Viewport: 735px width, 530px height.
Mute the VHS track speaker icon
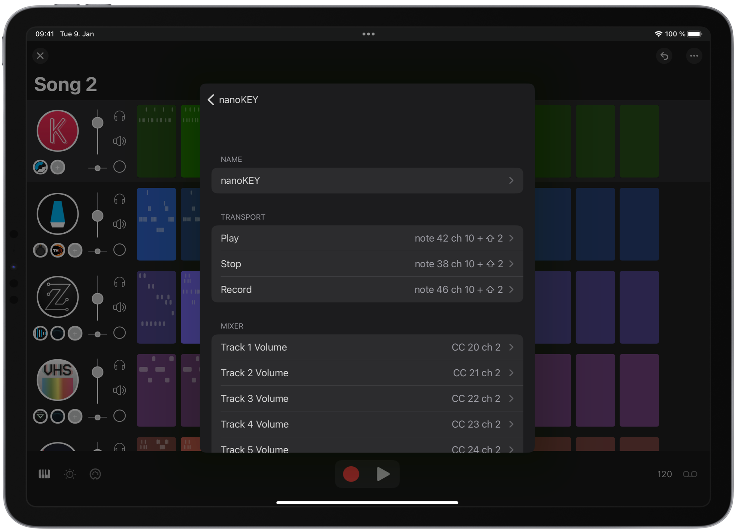click(x=120, y=390)
